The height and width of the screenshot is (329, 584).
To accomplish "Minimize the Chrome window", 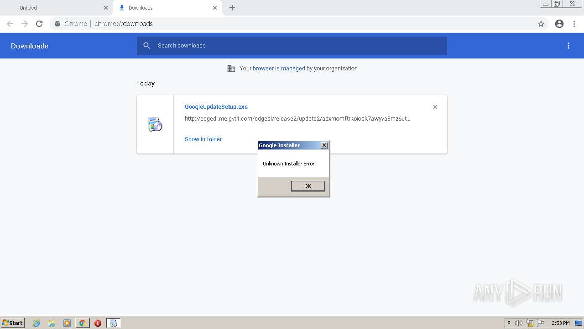I will [x=545, y=4].
